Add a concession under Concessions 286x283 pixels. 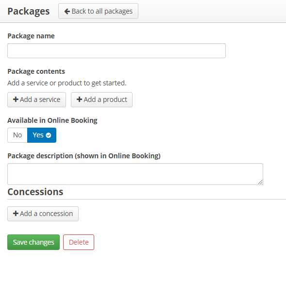[43, 214]
